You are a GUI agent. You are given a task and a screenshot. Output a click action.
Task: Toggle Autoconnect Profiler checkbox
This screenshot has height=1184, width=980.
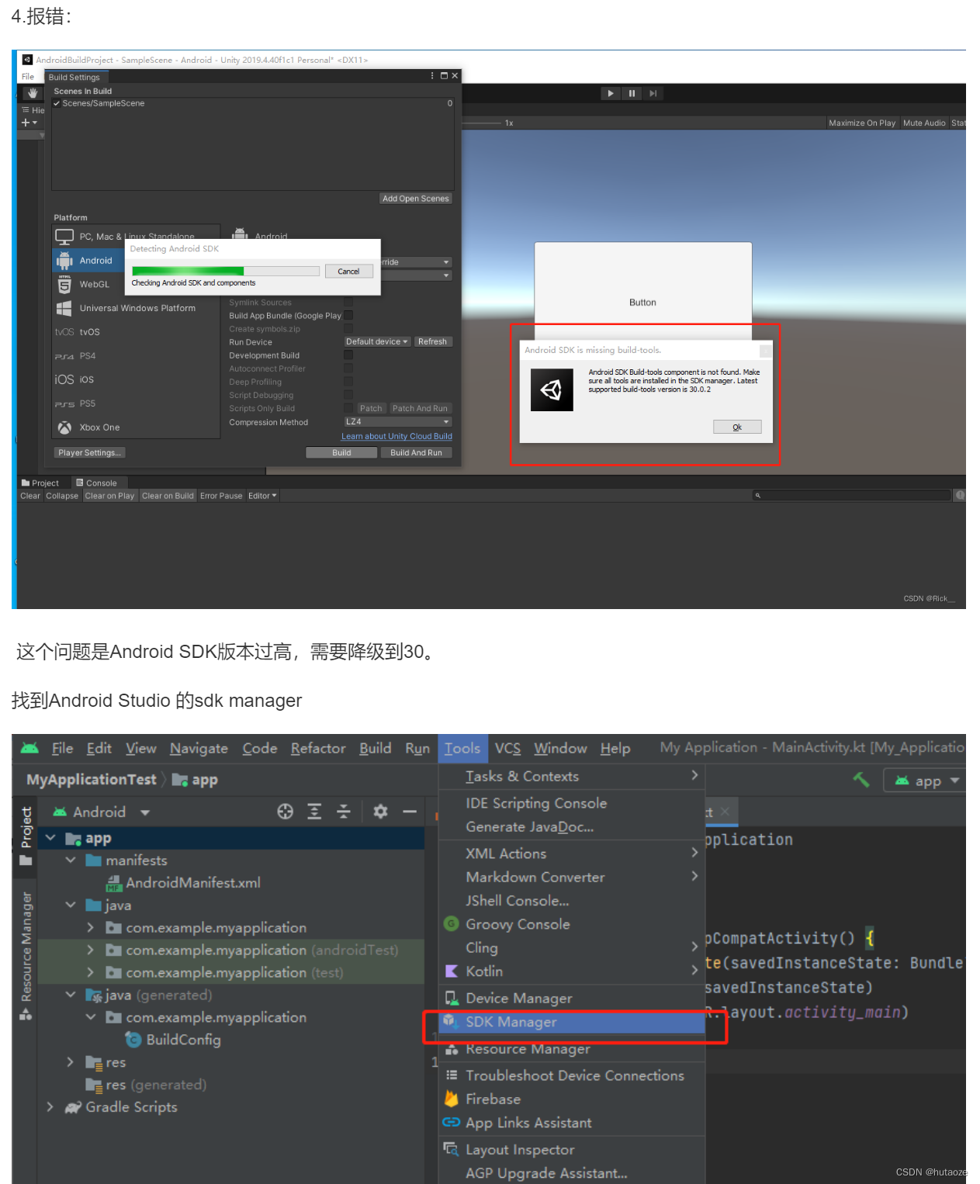[x=348, y=368]
